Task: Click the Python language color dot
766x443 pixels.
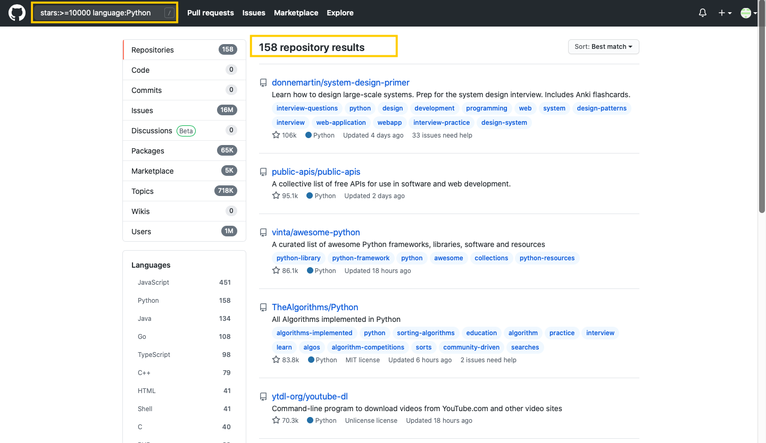Action: [x=307, y=135]
